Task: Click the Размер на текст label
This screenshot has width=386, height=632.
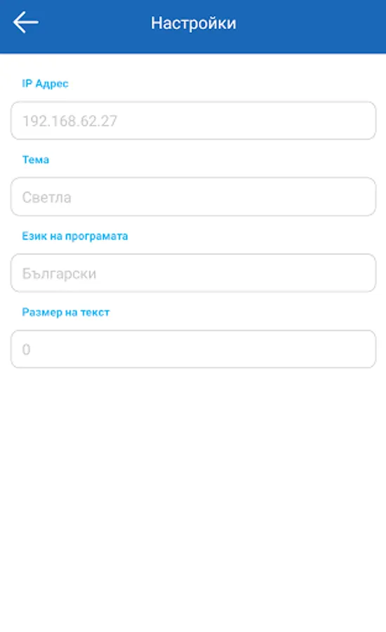Action: [x=66, y=312]
